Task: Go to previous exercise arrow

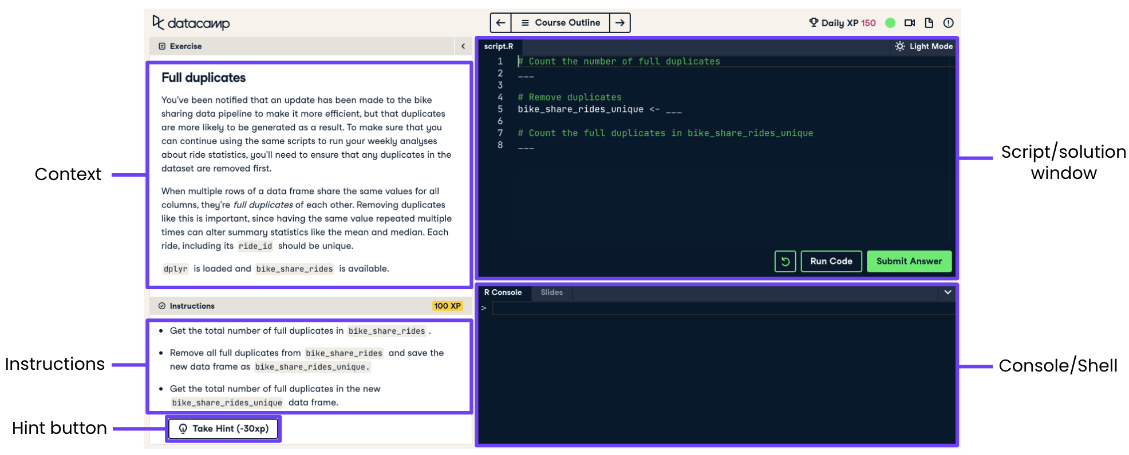Action: point(500,23)
